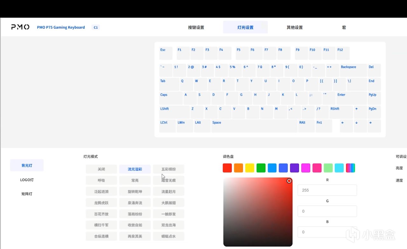Pick the yellow color swatch
Image resolution: width=407 pixels, height=249 pixels.
pos(250,168)
